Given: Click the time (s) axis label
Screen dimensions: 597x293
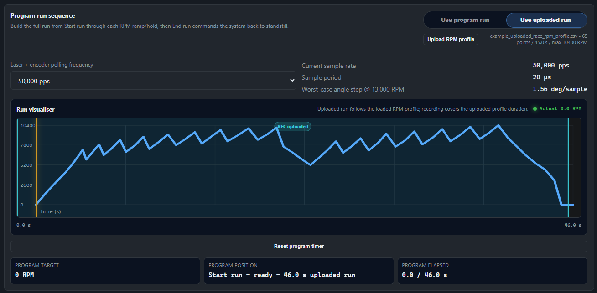Looking at the screenshot, I should click(51, 211).
